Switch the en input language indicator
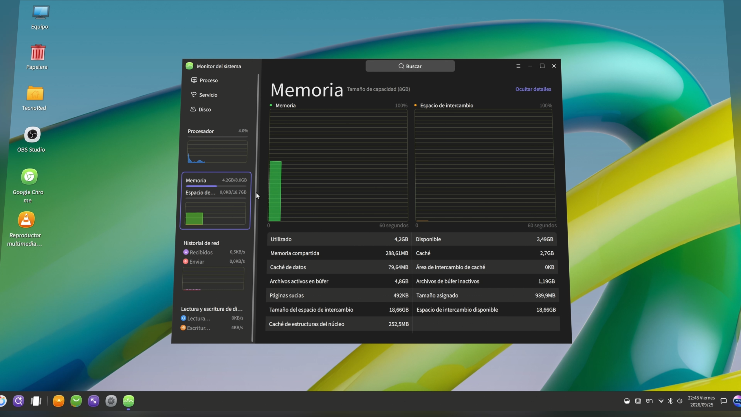 (649, 401)
